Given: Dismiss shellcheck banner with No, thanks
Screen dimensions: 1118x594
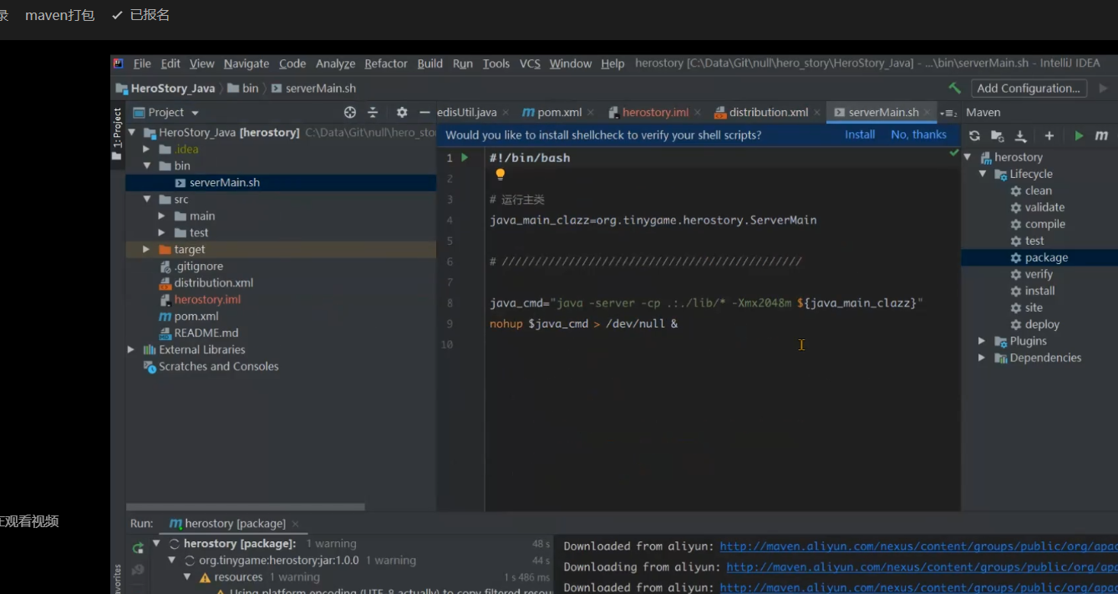Looking at the screenshot, I should pyautogui.click(x=918, y=135).
